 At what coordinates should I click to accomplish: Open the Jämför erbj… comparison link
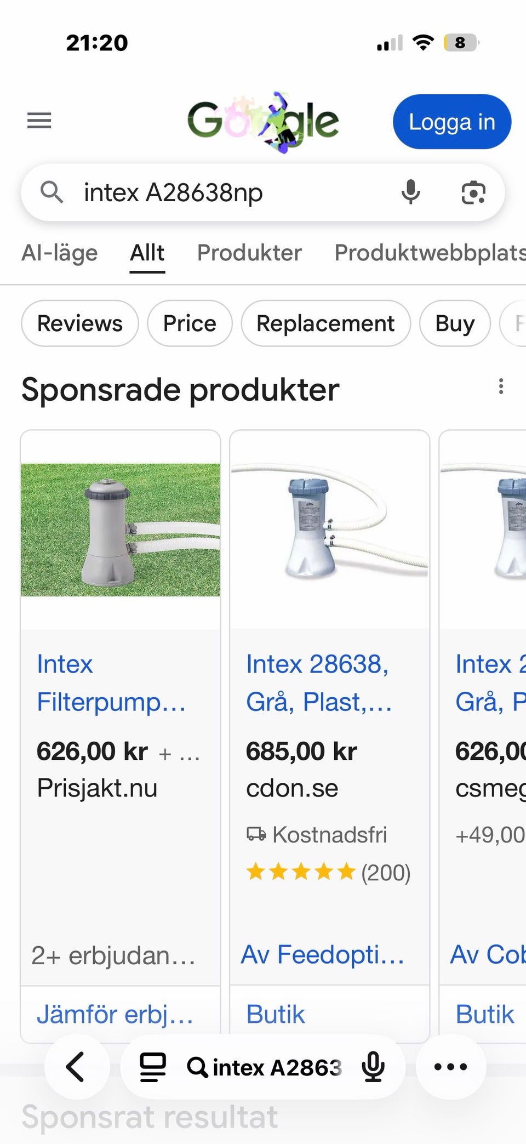tap(115, 1014)
